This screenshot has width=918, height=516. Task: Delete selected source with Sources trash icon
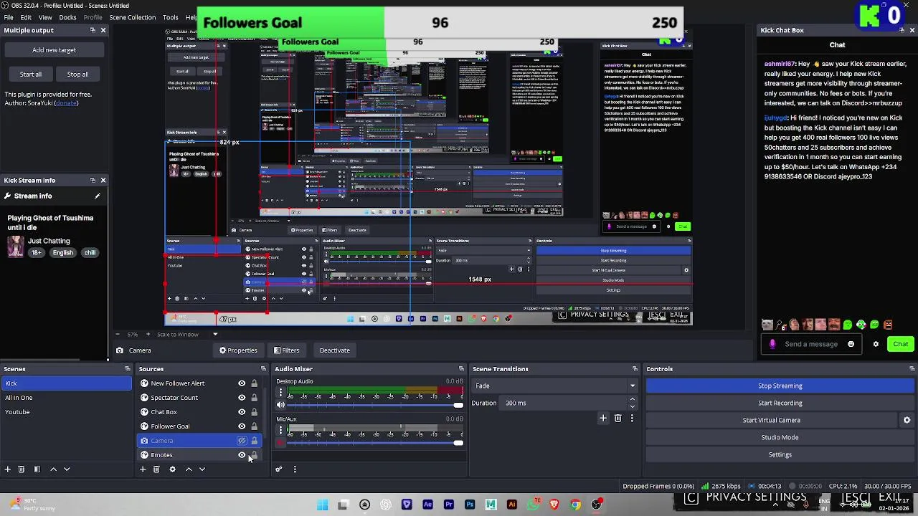[156, 469]
